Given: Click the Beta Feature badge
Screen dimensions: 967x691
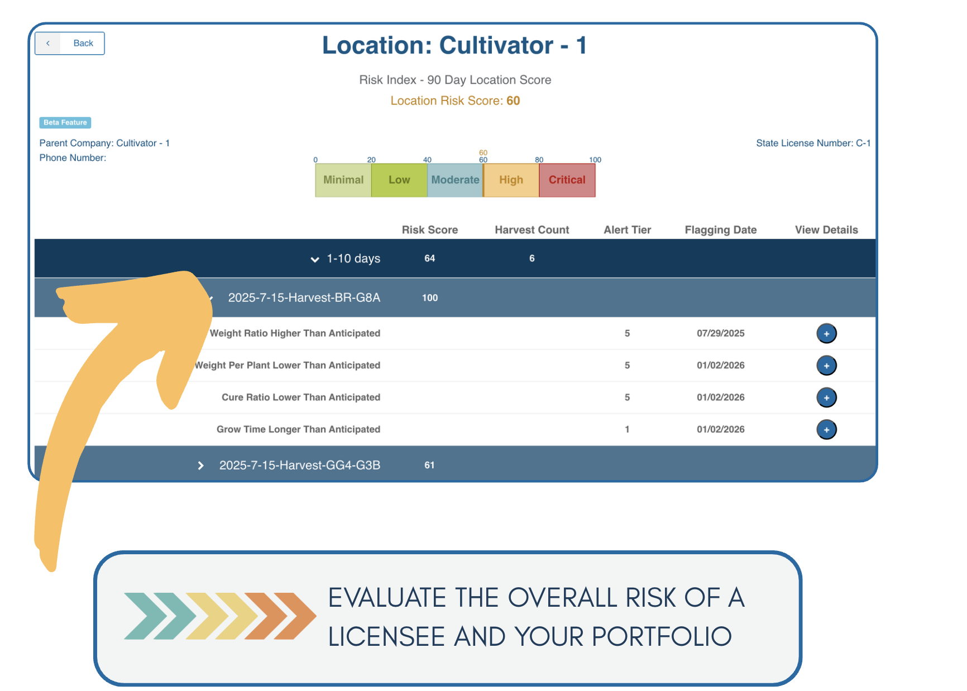Looking at the screenshot, I should click(65, 123).
